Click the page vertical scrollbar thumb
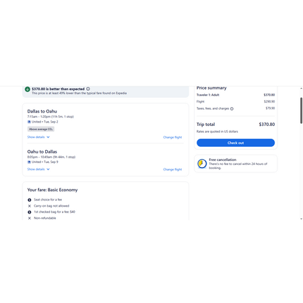The height and width of the screenshot is (303, 303). pyautogui.click(x=301, y=110)
